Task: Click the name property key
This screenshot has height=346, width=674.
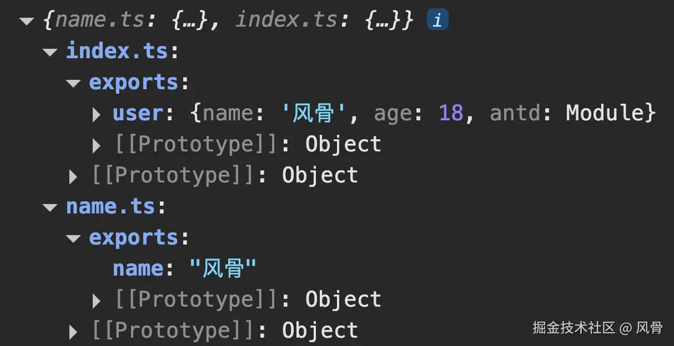Action: pyautogui.click(x=137, y=269)
